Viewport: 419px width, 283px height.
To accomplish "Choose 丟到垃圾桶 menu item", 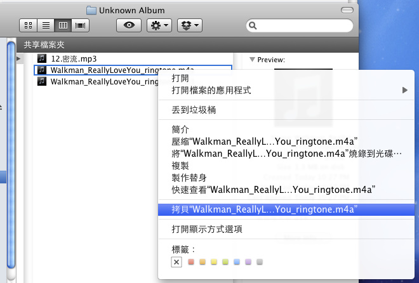I will [x=286, y=110].
